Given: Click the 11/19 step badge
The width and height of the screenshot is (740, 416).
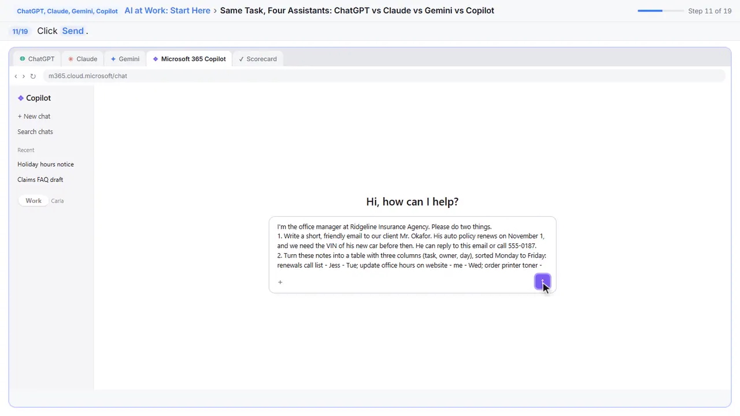Looking at the screenshot, I should [20, 31].
